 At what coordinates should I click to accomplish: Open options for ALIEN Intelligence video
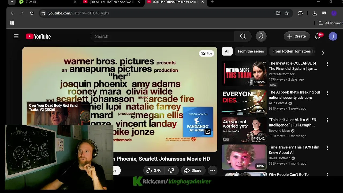point(327,120)
